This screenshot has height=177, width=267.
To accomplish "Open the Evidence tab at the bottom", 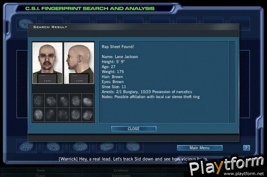I will pos(121,170).
